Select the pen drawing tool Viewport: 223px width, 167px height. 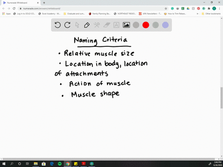[x=87, y=25]
